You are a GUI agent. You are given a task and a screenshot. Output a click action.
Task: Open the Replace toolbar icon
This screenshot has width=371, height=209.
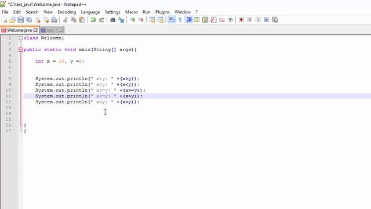click(x=121, y=20)
